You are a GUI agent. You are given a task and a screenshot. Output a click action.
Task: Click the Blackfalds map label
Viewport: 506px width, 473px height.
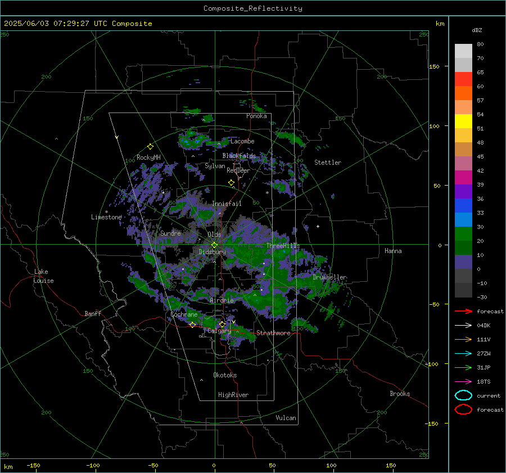tap(239, 156)
